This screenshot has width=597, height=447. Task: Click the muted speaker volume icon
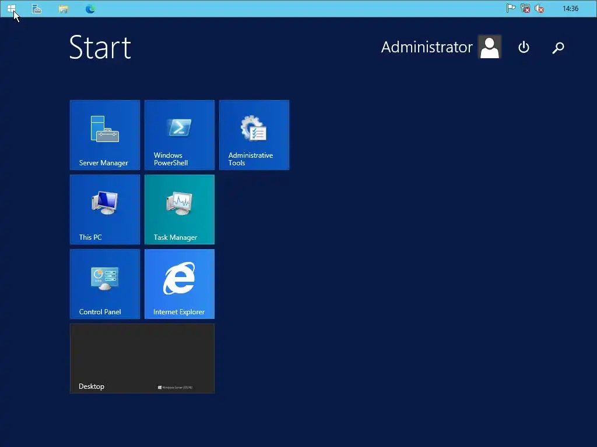click(539, 8)
